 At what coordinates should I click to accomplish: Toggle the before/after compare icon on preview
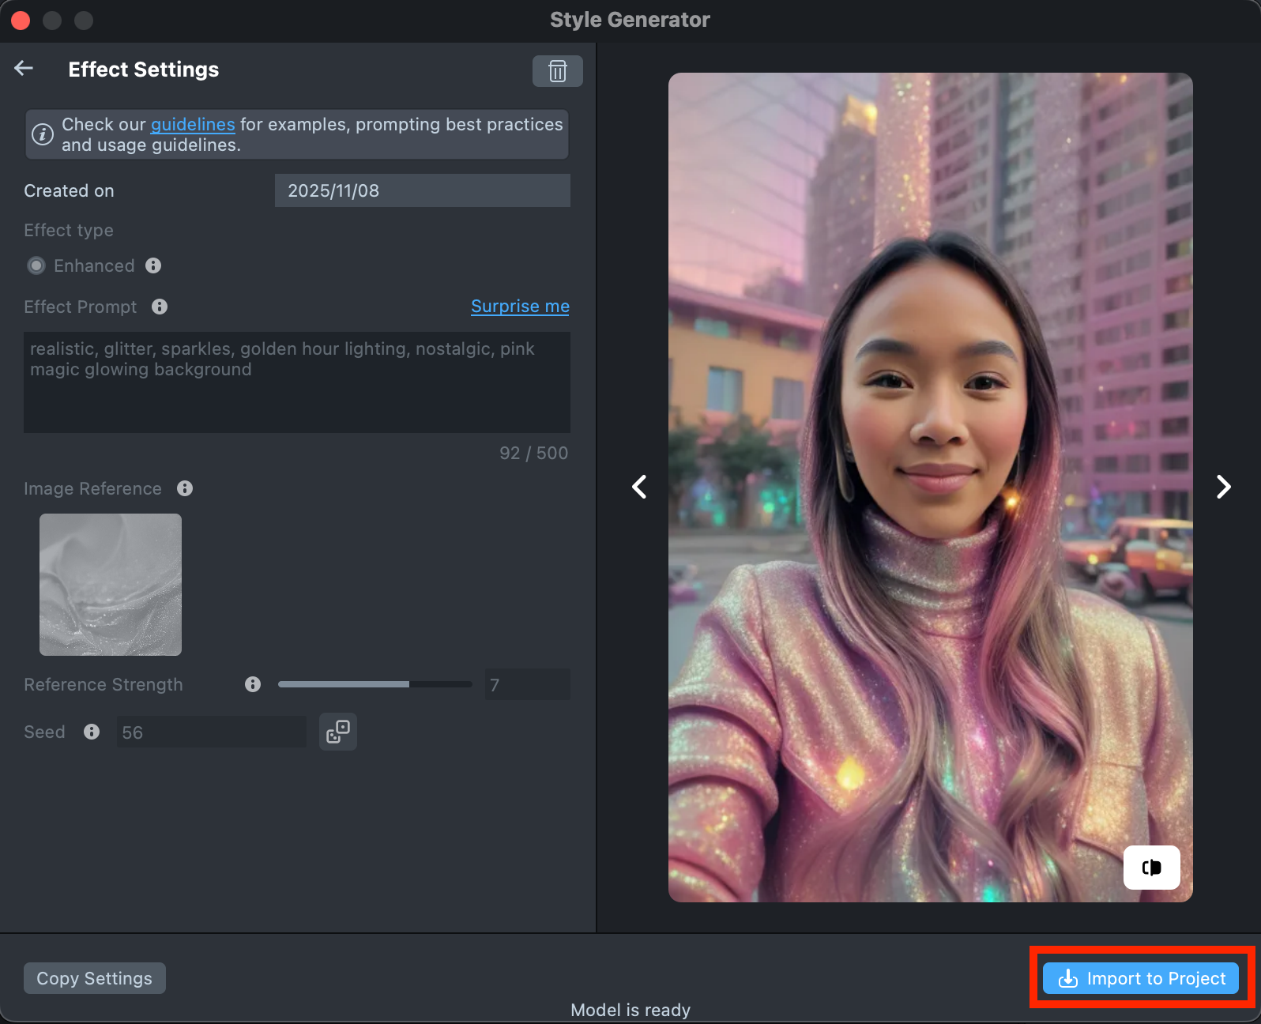1151,868
